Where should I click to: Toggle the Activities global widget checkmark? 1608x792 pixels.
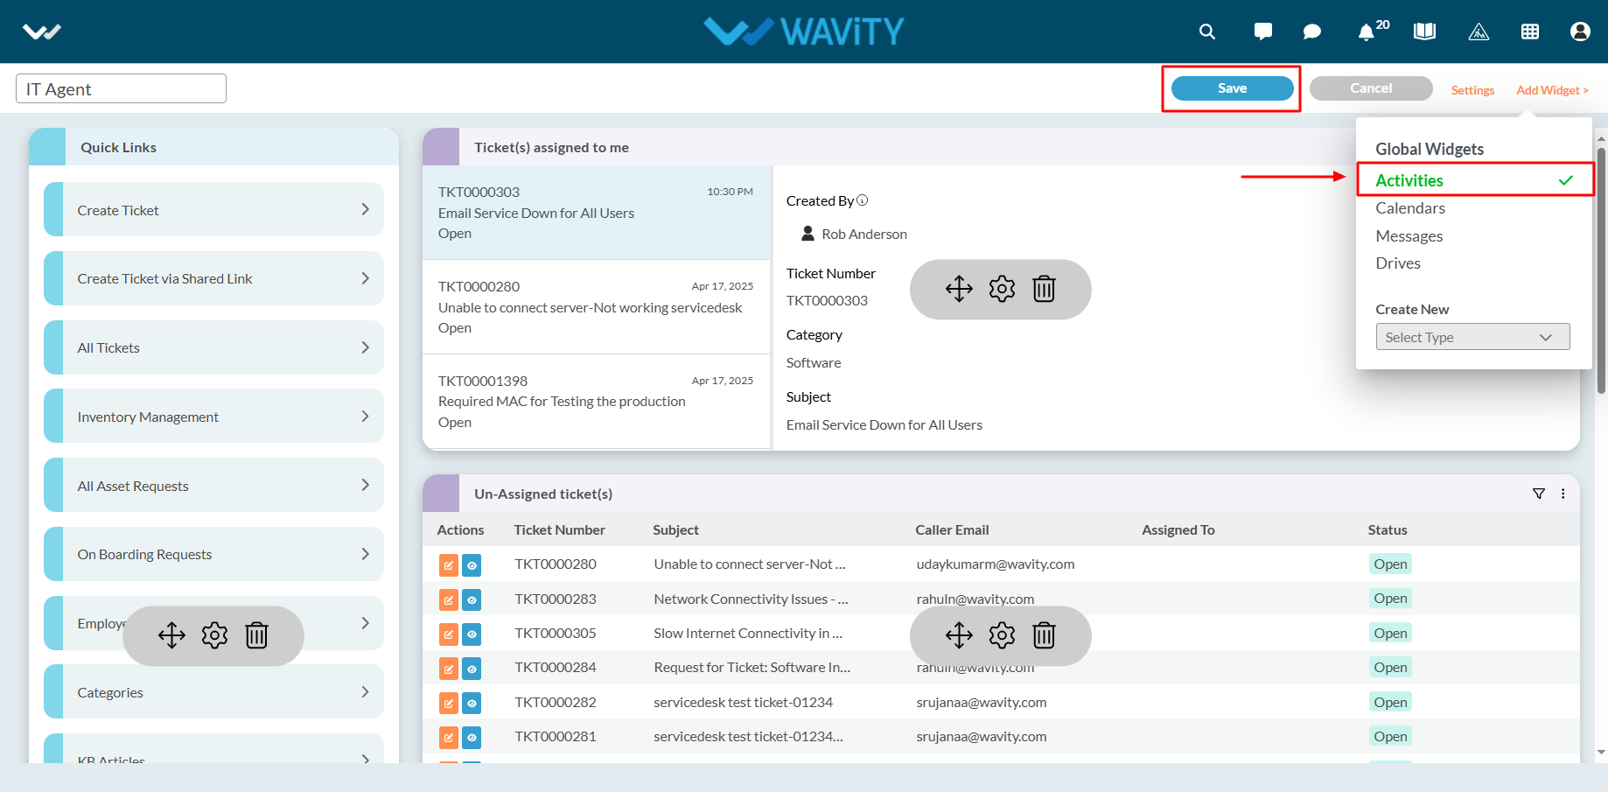[x=1566, y=180]
